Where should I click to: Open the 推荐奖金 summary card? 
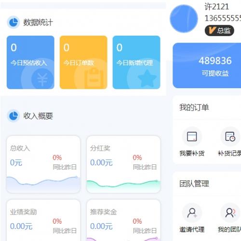(123, 220)
